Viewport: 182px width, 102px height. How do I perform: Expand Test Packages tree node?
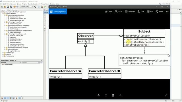point(3,53)
